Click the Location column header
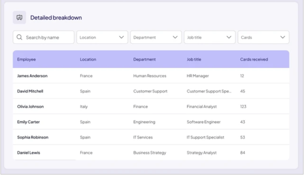Image resolution: width=304 pixels, height=175 pixels. point(88,59)
